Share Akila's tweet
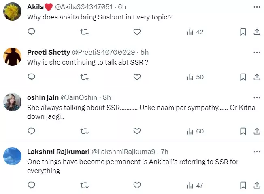The width and height of the screenshot is (264, 194). pyautogui.click(x=256, y=32)
